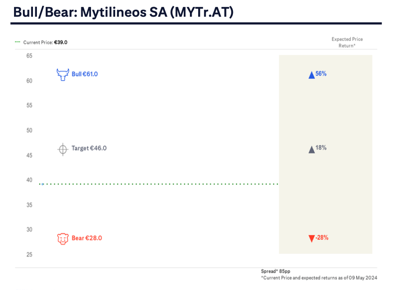Click the gray up triangle beside 18%
Screen dimensions: 400x290
[312, 149]
